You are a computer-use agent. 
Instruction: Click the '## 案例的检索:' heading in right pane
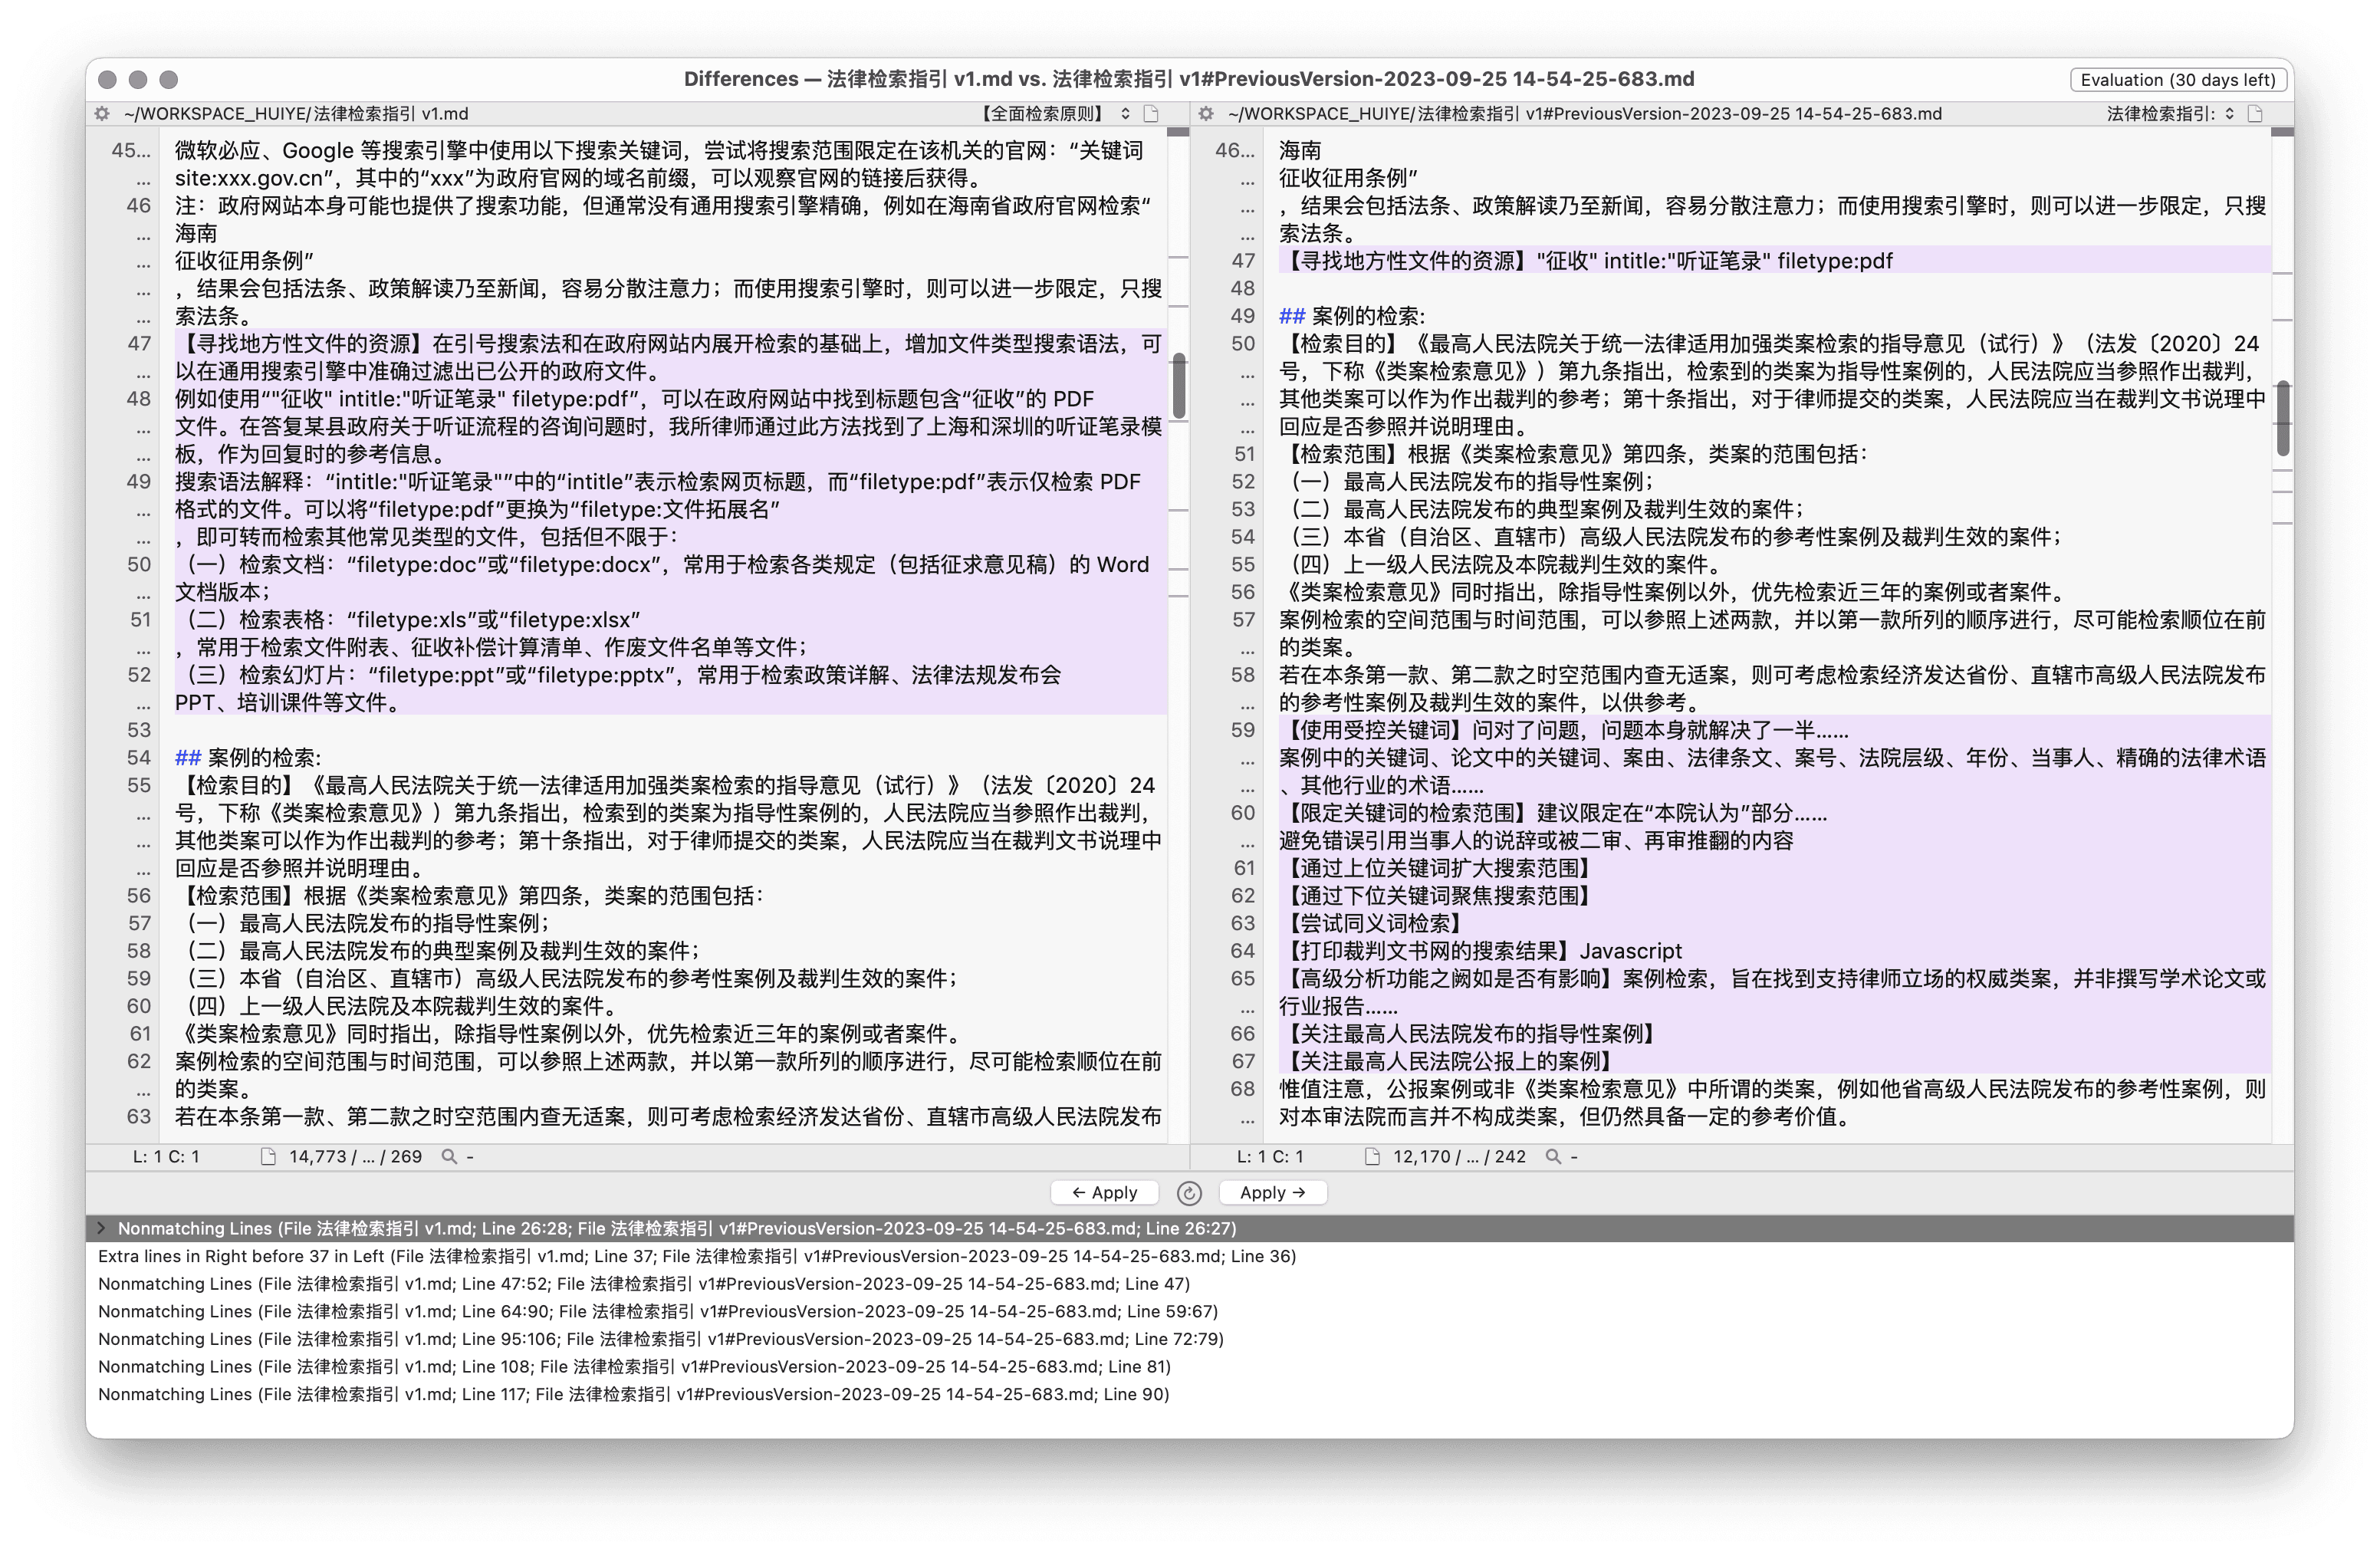point(1352,316)
